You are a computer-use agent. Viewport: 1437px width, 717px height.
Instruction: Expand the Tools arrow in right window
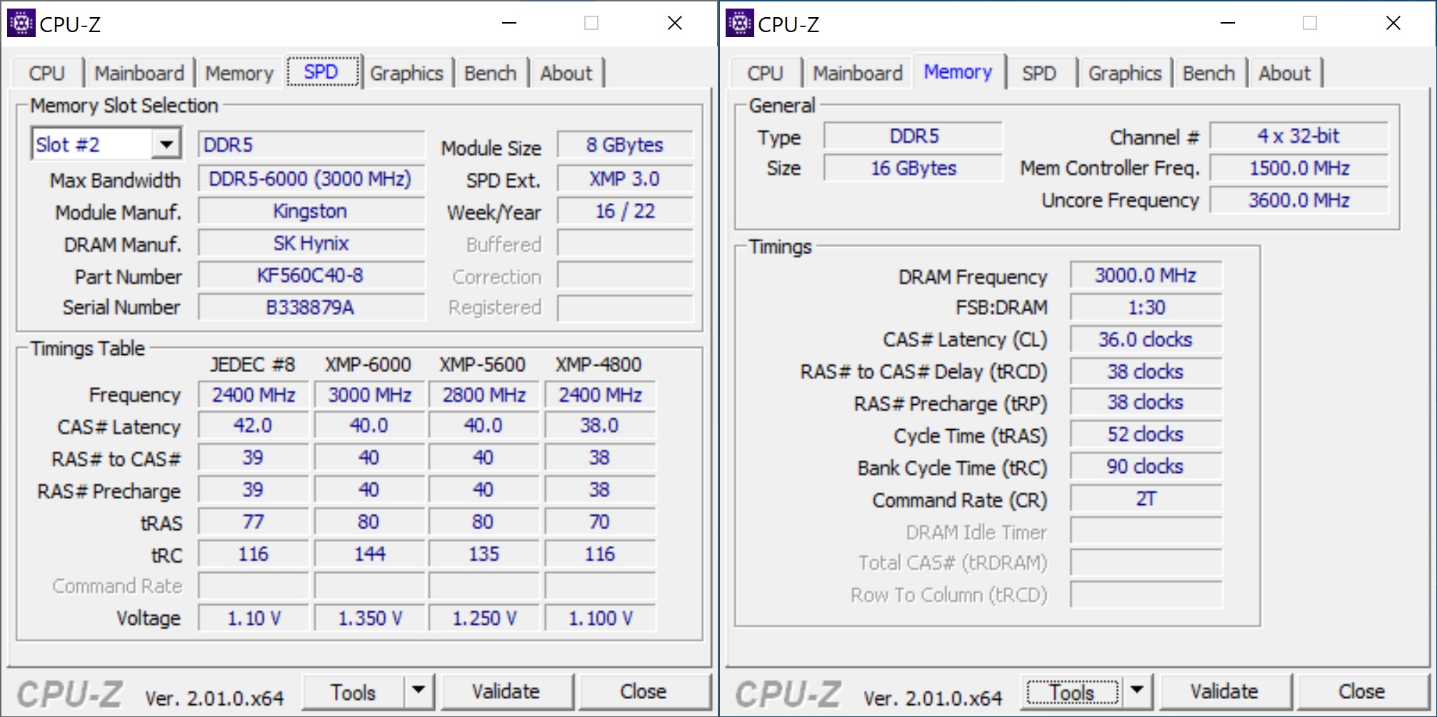tap(1137, 691)
